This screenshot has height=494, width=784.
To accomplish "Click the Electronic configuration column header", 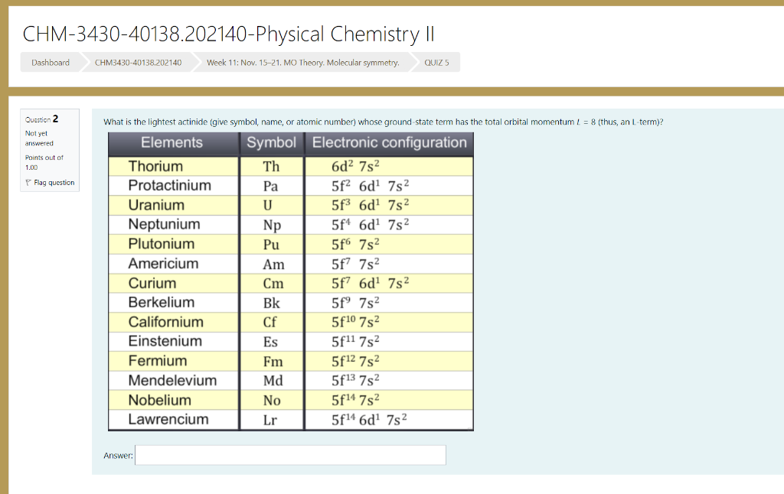I will click(x=388, y=143).
